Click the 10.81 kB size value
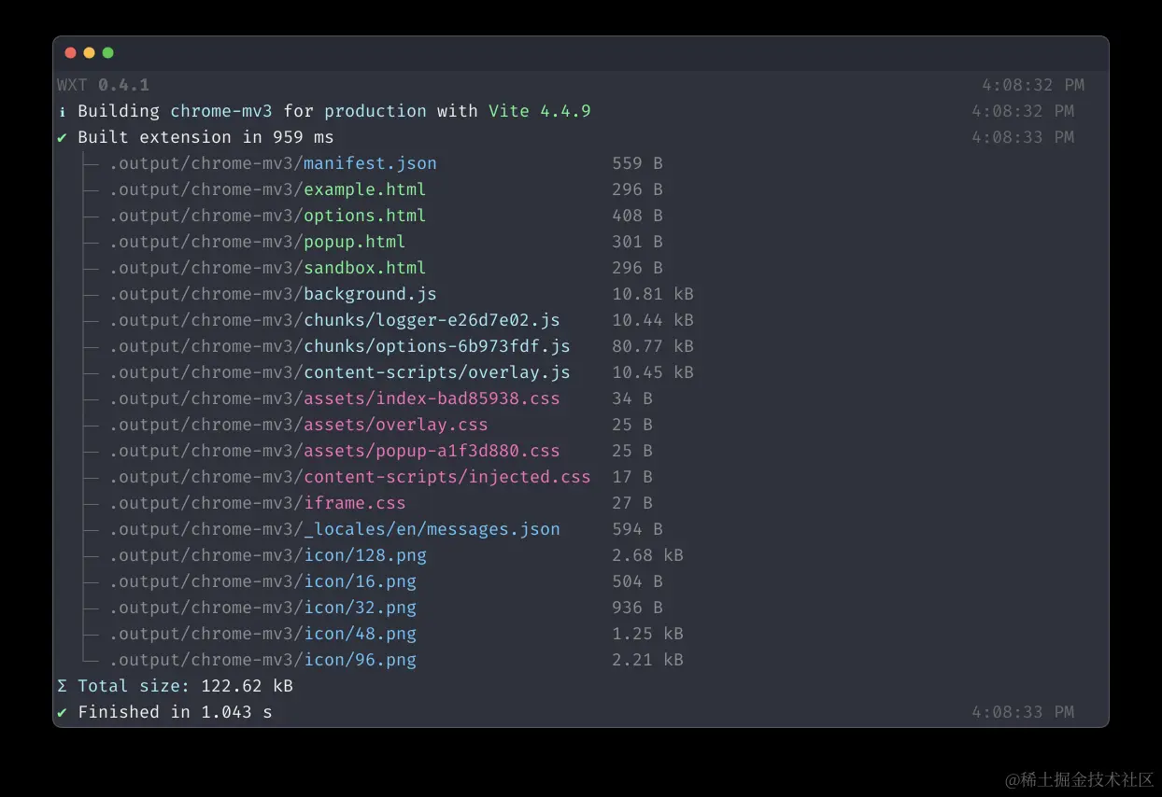Image resolution: width=1162 pixels, height=797 pixels. [x=653, y=294]
